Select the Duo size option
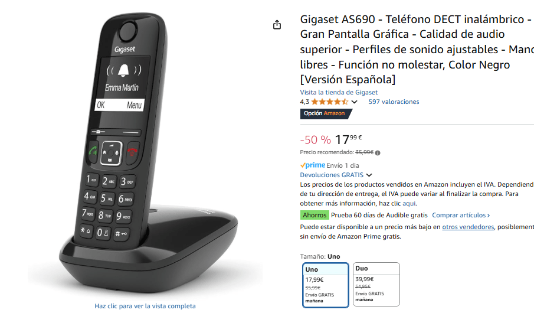The width and height of the screenshot is (534, 313). pyautogui.click(x=376, y=284)
